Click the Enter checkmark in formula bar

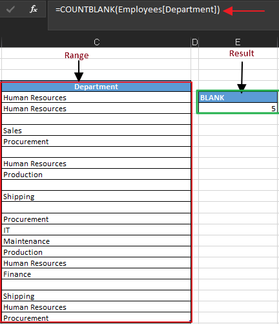pyautogui.click(x=10, y=9)
